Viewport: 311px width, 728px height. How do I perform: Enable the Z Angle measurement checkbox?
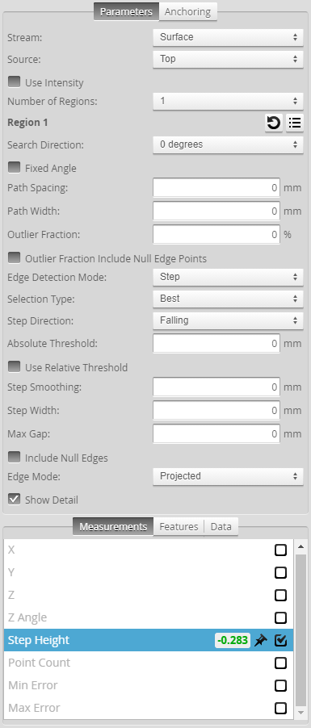(280, 617)
